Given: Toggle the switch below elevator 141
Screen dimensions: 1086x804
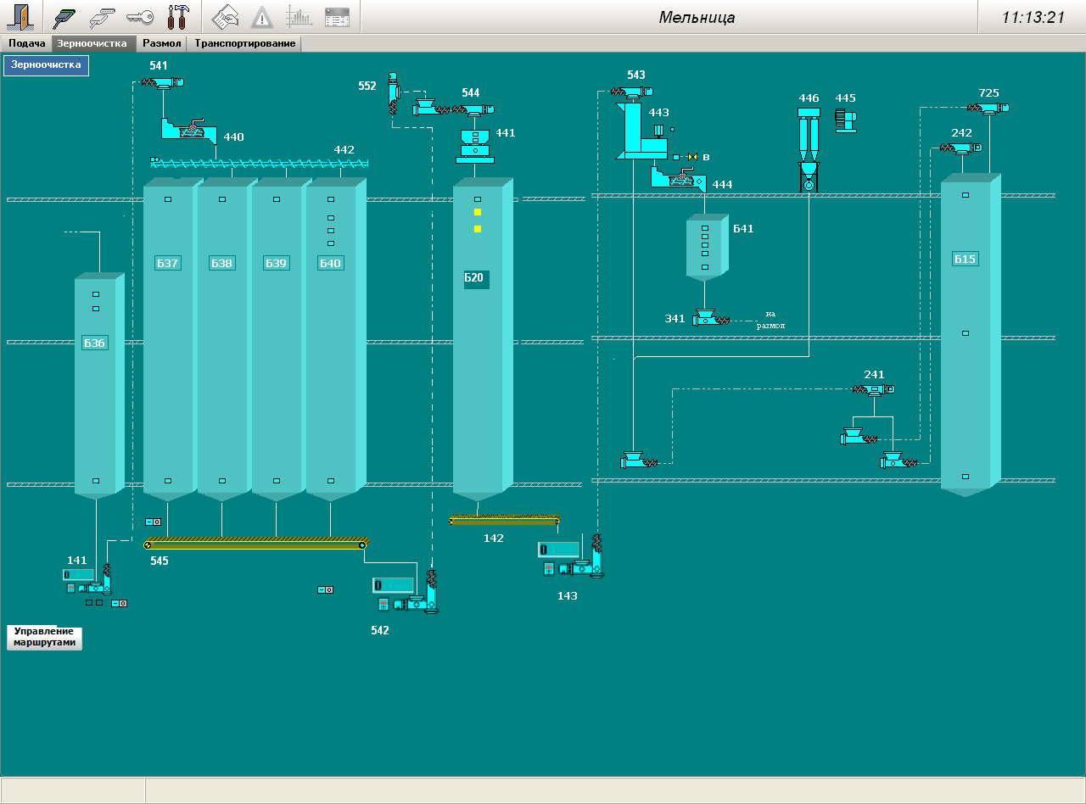Looking at the screenshot, I should point(119,603).
